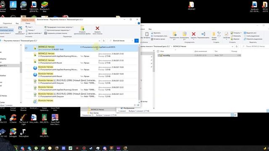Select BIONICLE Heroes result dated 21.06.2021 18:40
This screenshot has height=151, width=269.
[81, 48]
